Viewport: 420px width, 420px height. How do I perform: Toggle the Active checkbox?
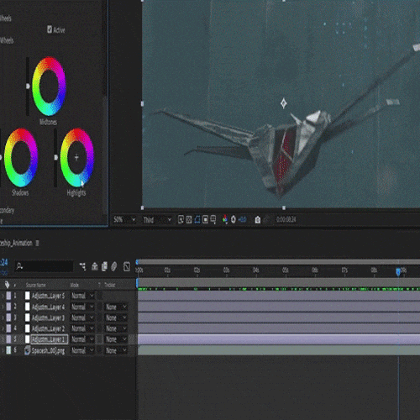click(x=50, y=29)
